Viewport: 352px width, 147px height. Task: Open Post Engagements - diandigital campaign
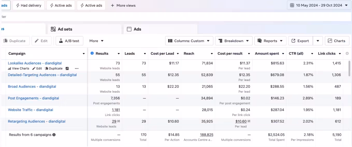[x=33, y=98]
